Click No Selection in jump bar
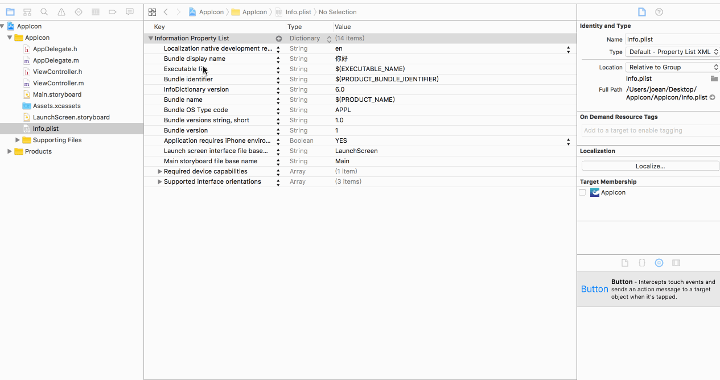This screenshot has height=380, width=720. point(338,12)
